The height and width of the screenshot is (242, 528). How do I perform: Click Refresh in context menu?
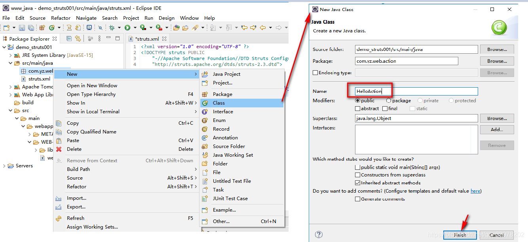(x=126, y=218)
